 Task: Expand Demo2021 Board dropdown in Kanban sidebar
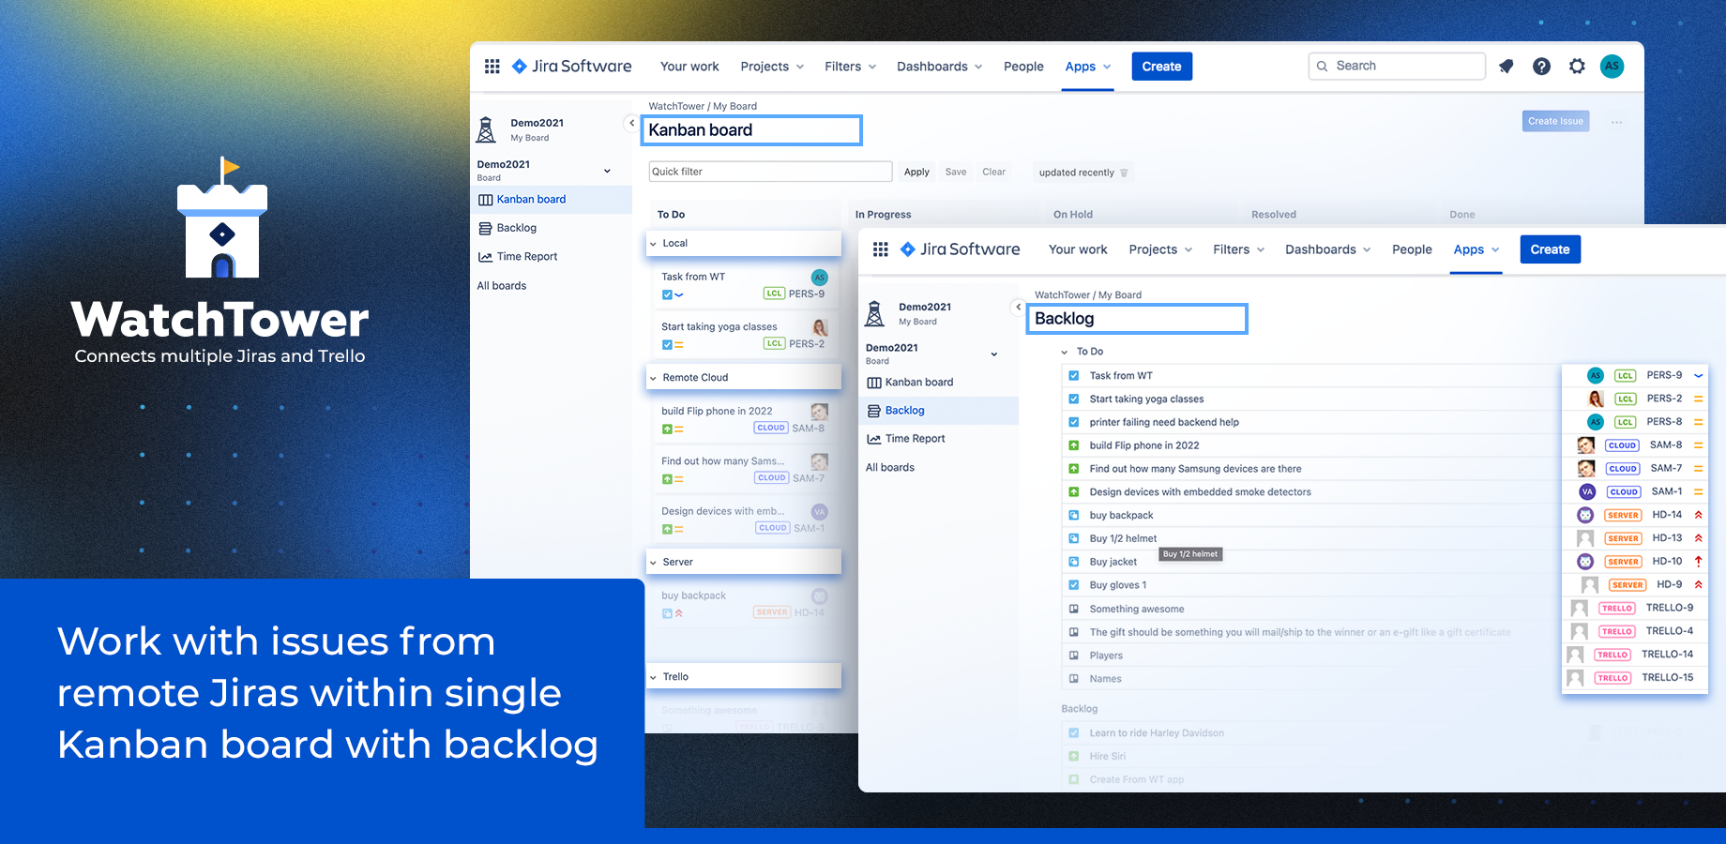pyautogui.click(x=607, y=171)
